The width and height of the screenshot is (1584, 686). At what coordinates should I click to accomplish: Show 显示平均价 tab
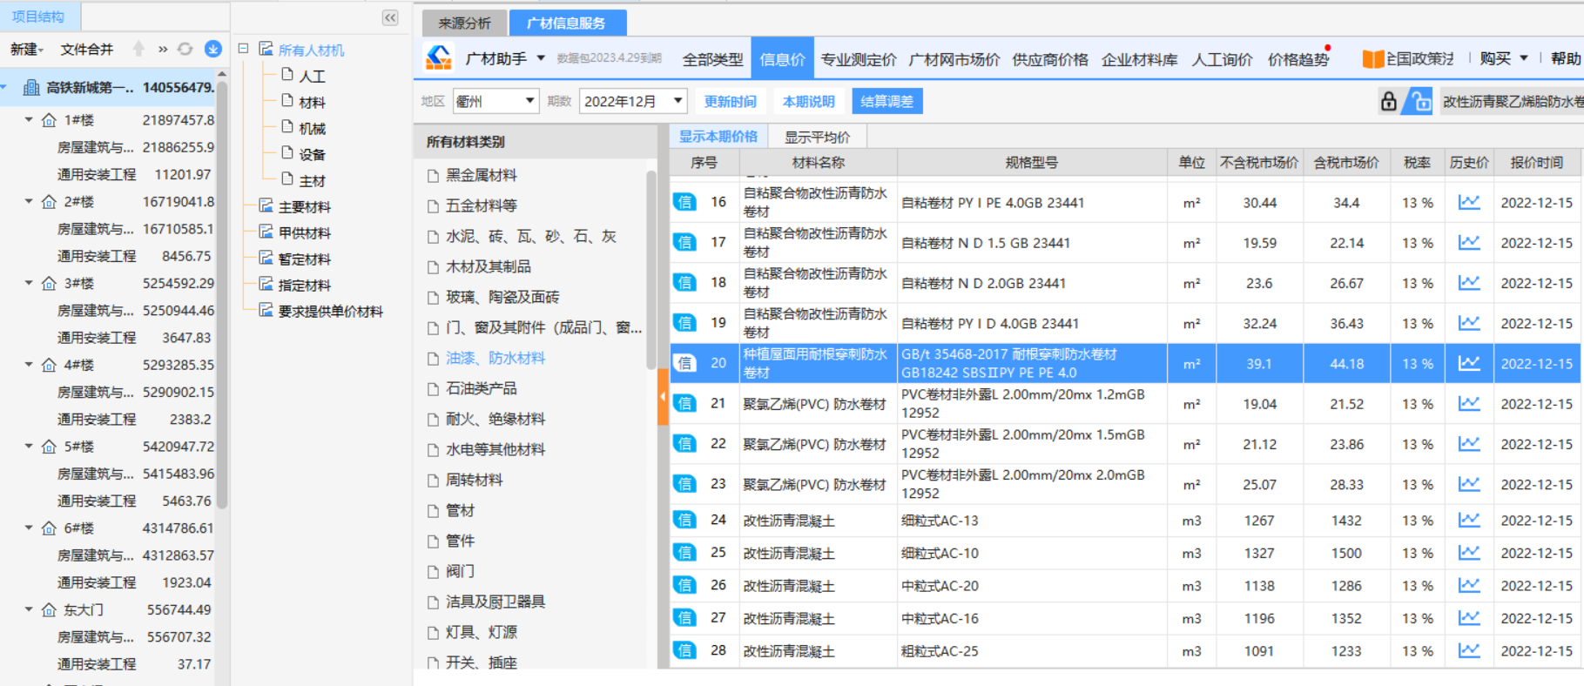pyautogui.click(x=817, y=137)
